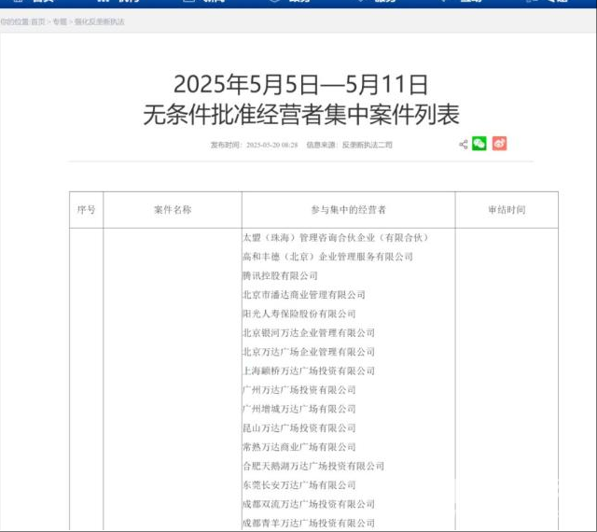597x532 pixels.
Task: Select the title line 2025年5月5日—5月11日
Action: (x=300, y=84)
